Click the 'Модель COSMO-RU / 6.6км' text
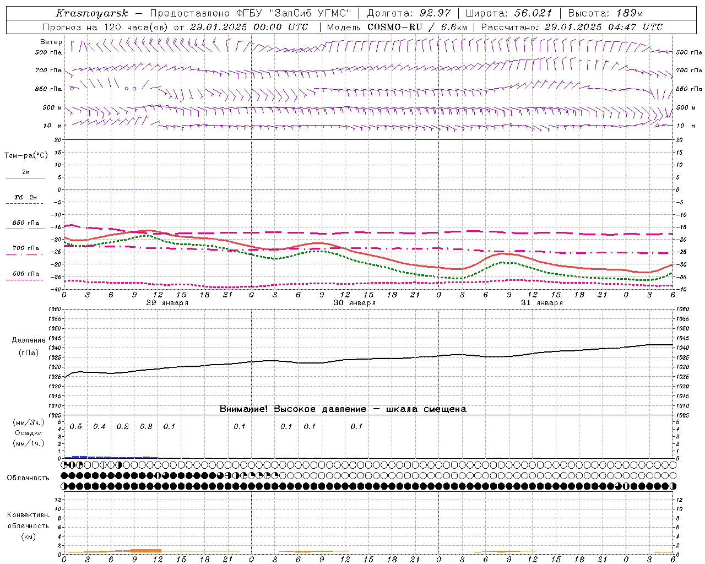The height and width of the screenshot is (564, 705). pos(397,27)
